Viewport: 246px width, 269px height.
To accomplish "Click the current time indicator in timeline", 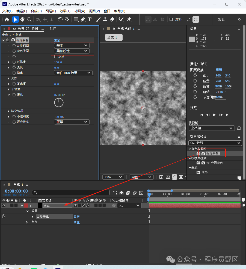I will (149, 194).
